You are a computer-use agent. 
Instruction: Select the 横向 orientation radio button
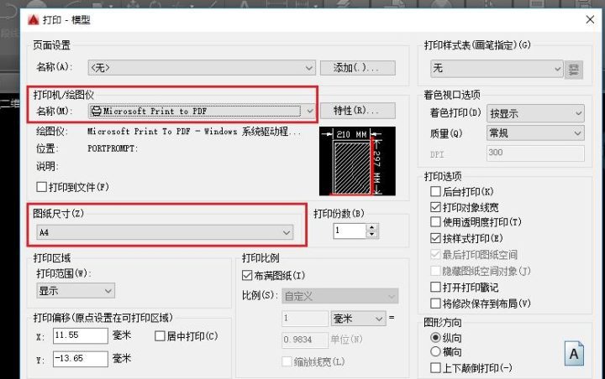pos(435,352)
